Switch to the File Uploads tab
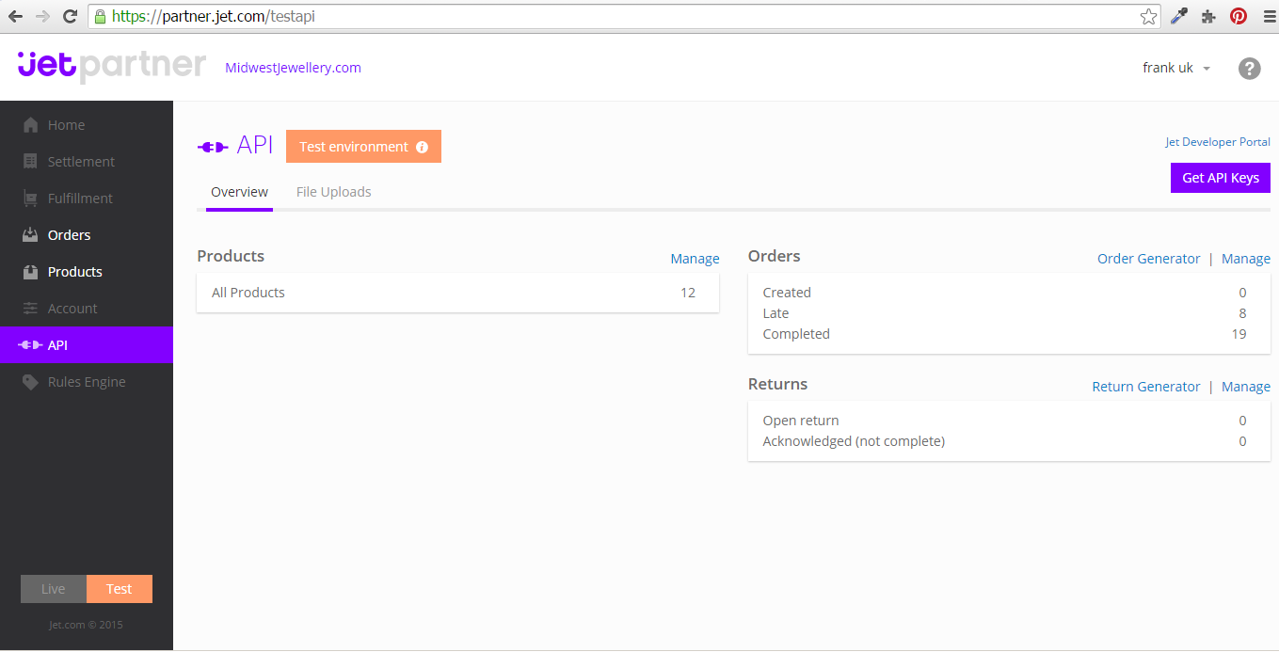Viewport: 1279px width, 652px height. 333,192
